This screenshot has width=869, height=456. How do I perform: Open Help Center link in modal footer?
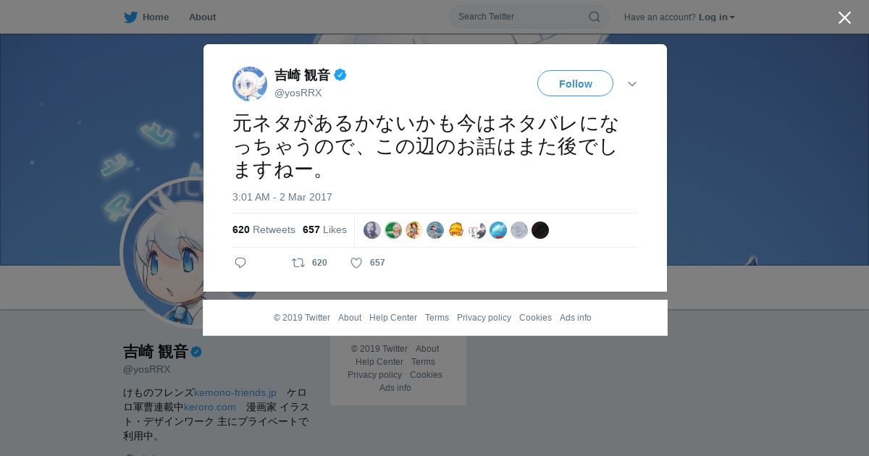point(393,318)
